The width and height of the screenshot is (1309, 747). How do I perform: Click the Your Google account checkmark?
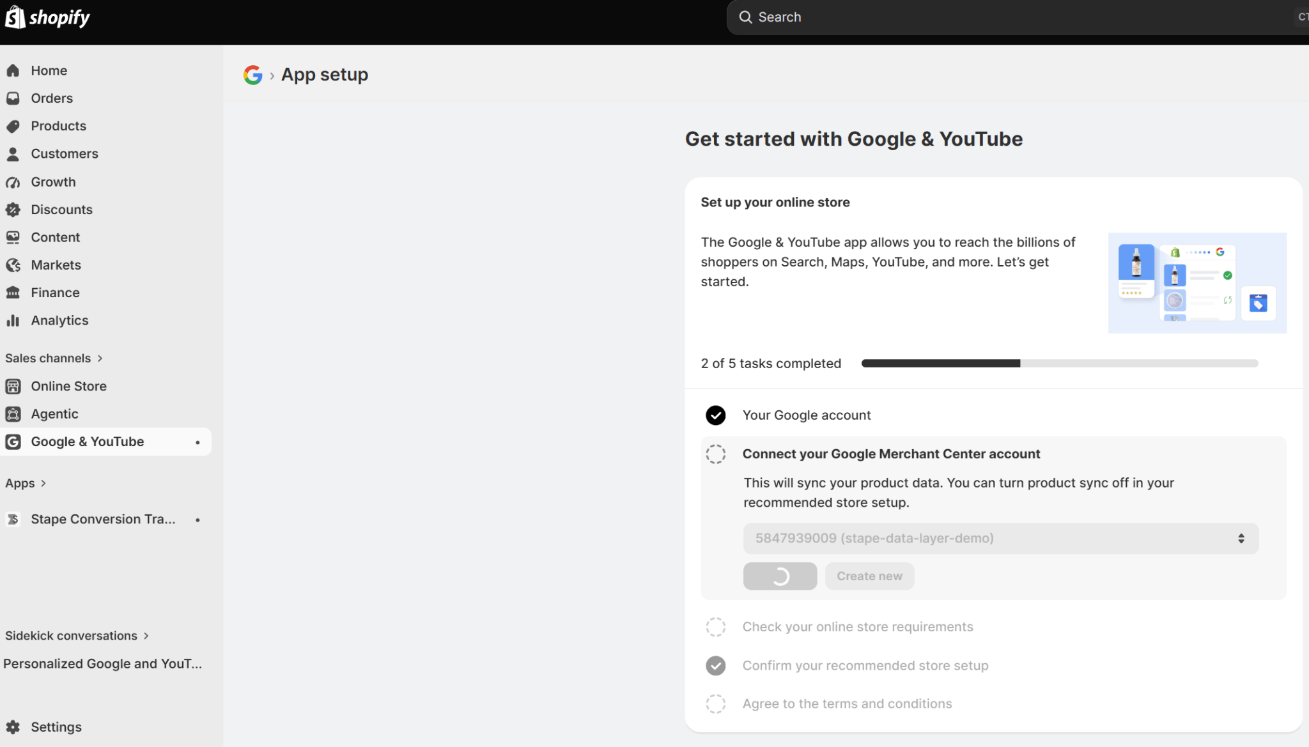[x=716, y=415]
